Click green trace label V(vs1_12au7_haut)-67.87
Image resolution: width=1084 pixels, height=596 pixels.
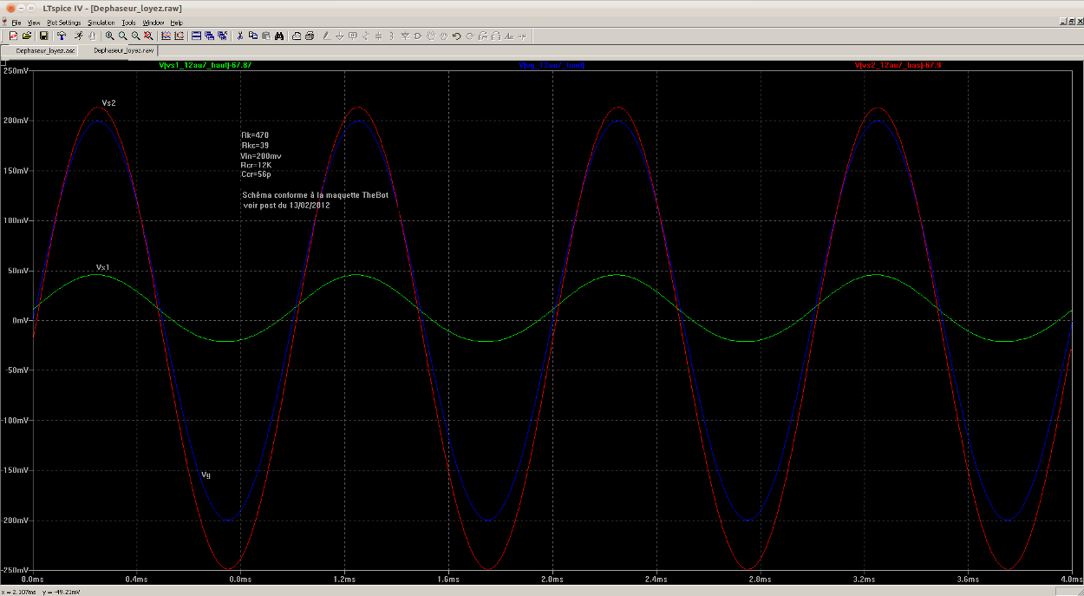206,66
